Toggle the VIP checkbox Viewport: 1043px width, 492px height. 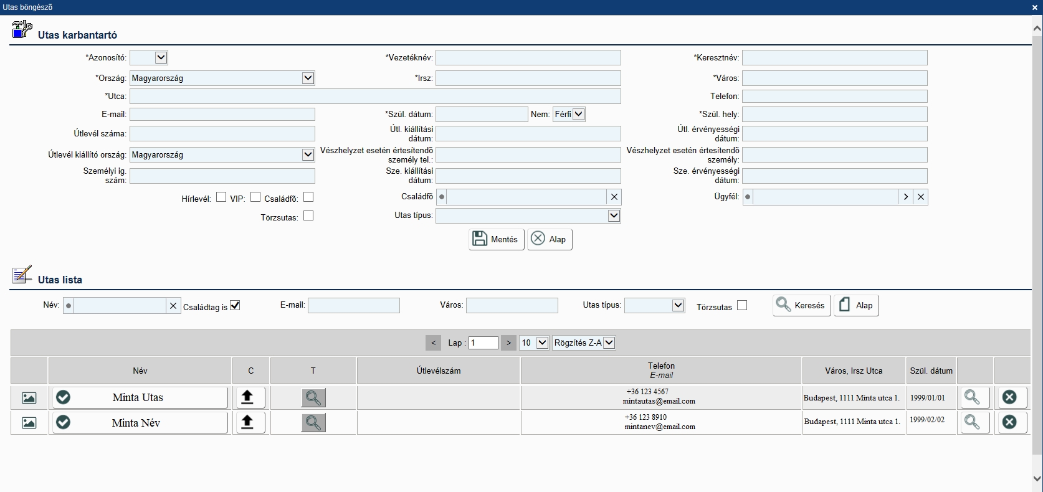(x=255, y=197)
